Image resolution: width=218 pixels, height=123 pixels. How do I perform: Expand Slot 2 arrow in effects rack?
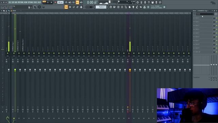click(x=194, y=22)
